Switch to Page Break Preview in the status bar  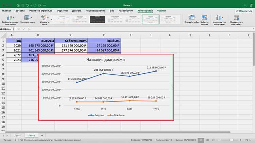[214, 140]
